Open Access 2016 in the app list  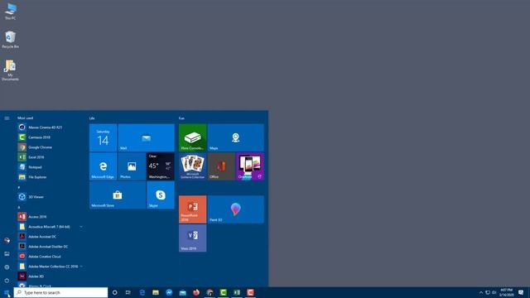(50, 217)
